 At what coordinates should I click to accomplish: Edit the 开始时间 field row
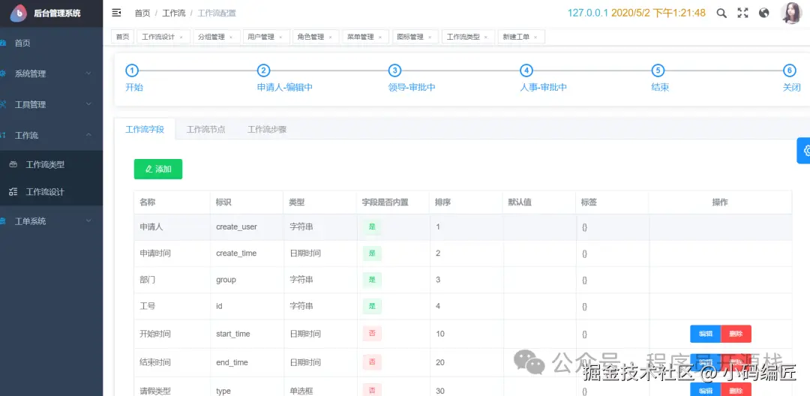pyautogui.click(x=706, y=334)
